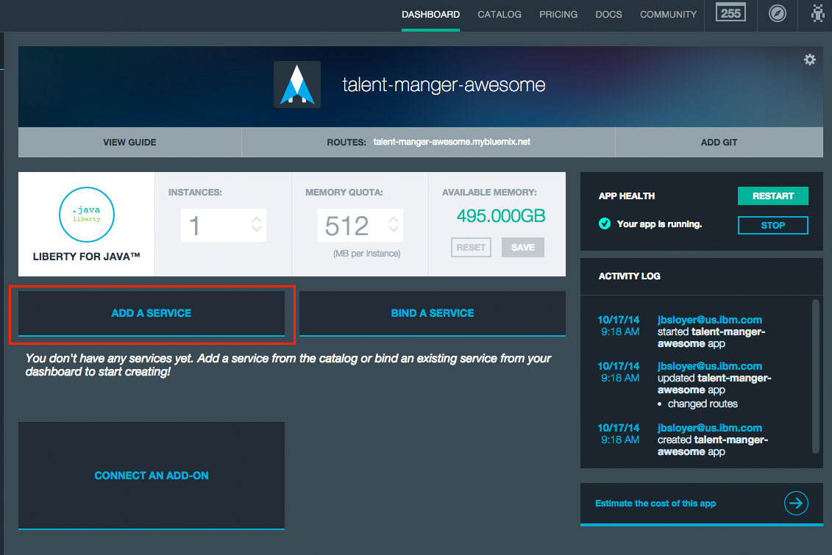Click Estimate the cost of this app
The height and width of the screenshot is (555, 832).
pos(655,504)
